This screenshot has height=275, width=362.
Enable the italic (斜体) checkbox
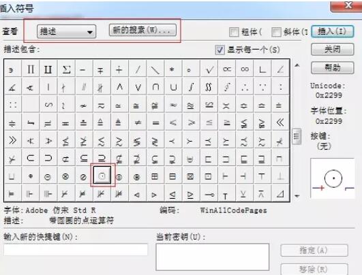click(x=276, y=32)
